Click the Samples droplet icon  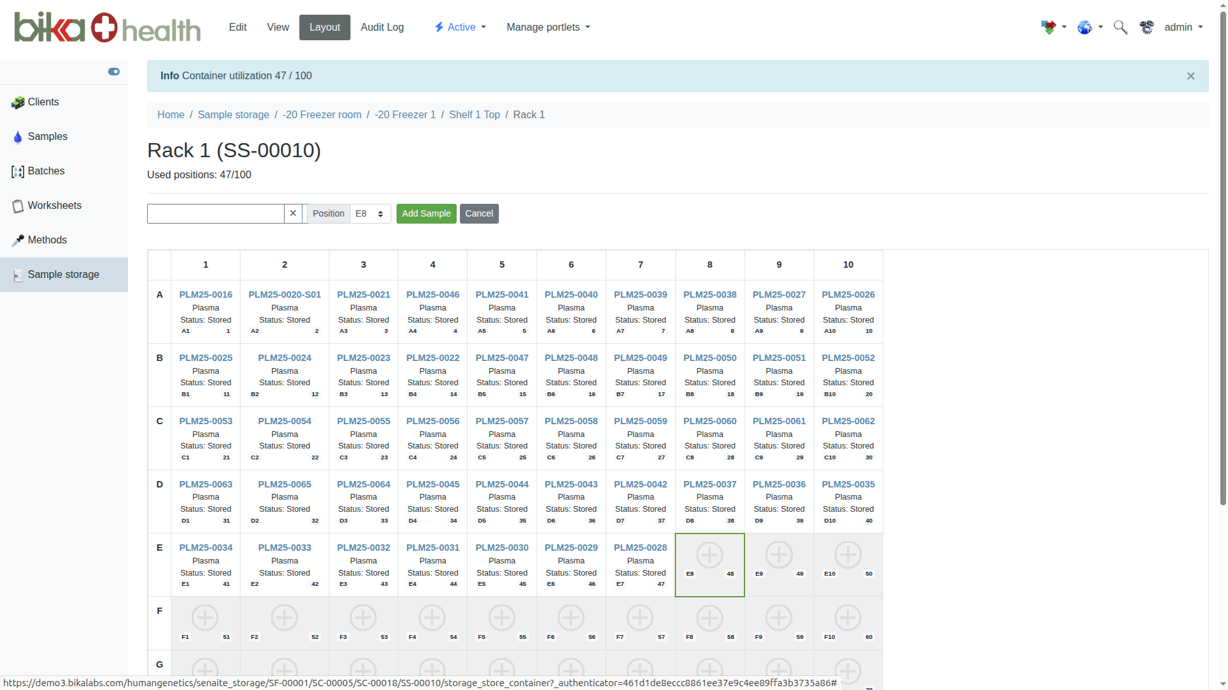(18, 137)
